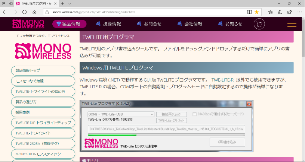Click the browser Back arrow

[5, 12]
